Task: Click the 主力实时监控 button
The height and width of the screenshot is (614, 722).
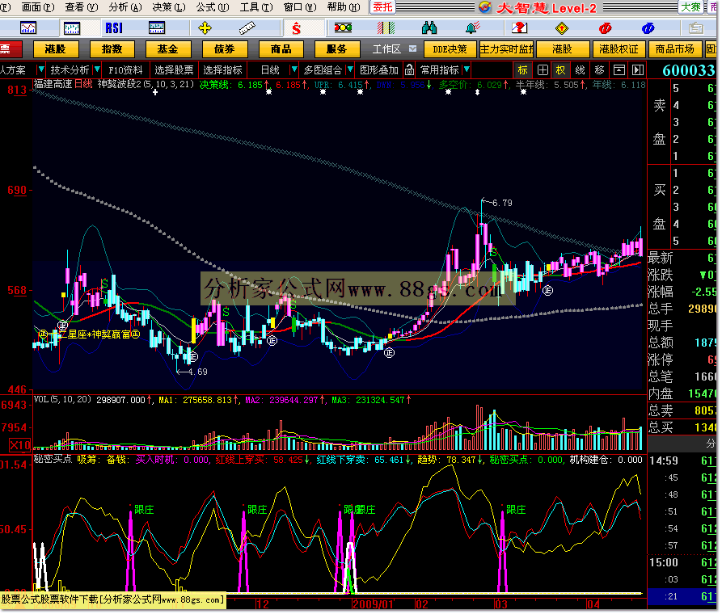Action: 506,49
